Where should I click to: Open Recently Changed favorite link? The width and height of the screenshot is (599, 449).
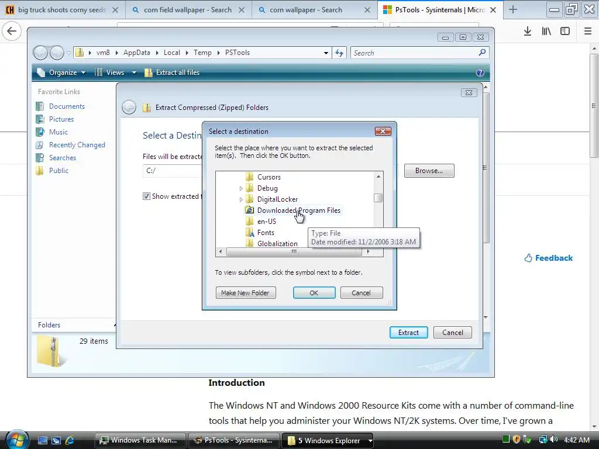pyautogui.click(x=77, y=145)
